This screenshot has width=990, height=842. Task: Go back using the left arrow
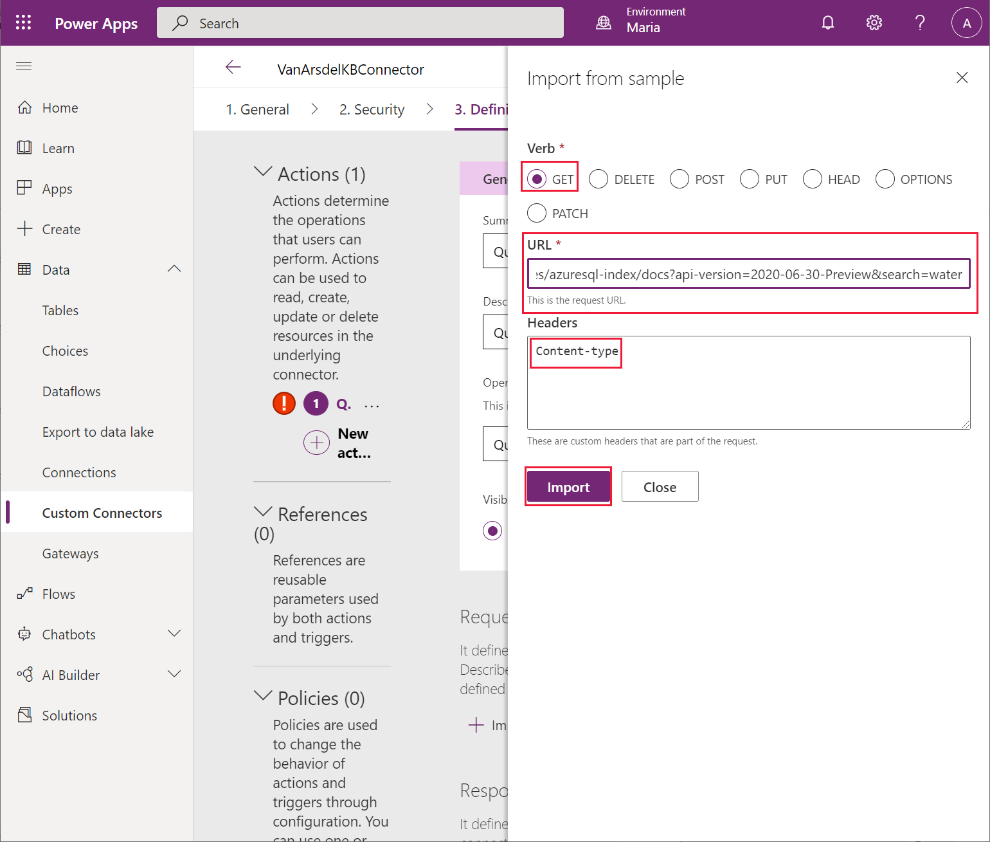233,67
